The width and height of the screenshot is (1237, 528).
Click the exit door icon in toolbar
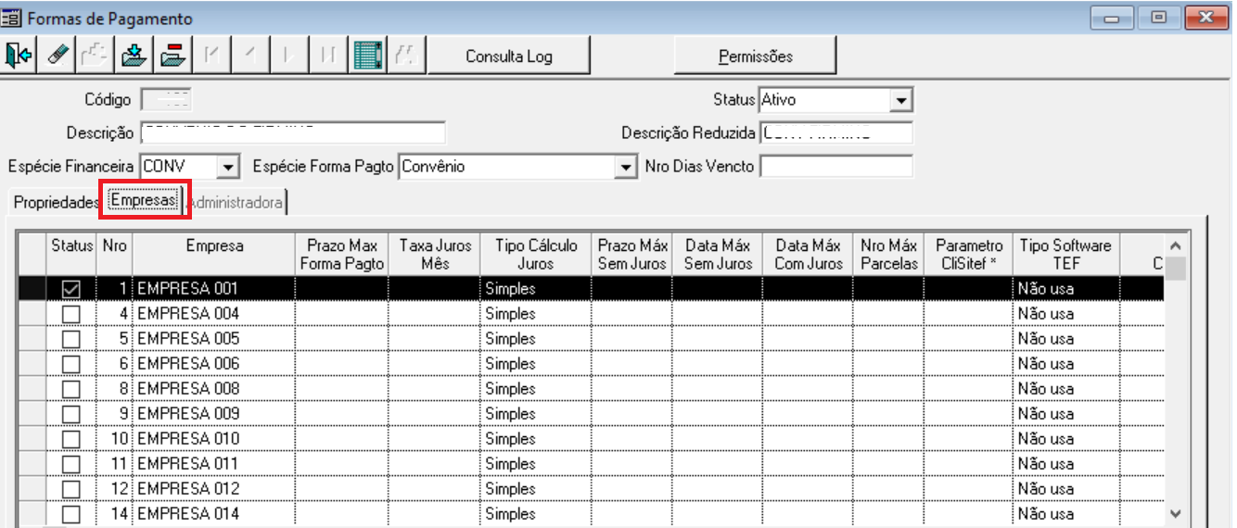(x=19, y=56)
